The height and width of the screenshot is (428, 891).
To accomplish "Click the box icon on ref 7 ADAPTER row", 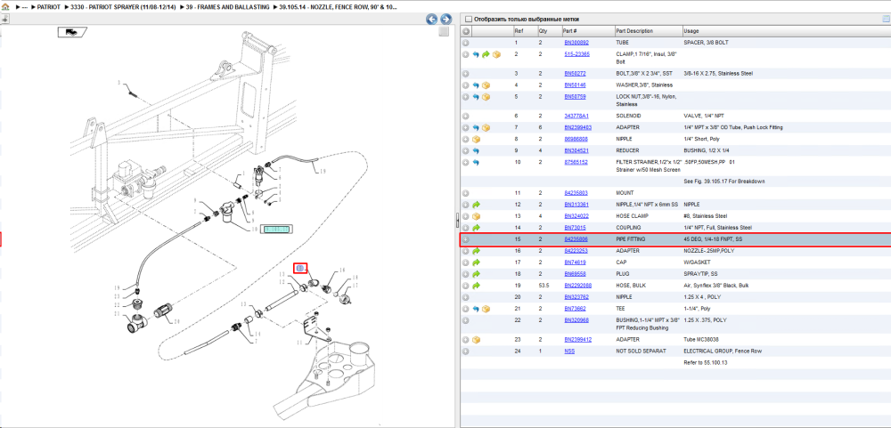I will pyautogui.click(x=486, y=128).
